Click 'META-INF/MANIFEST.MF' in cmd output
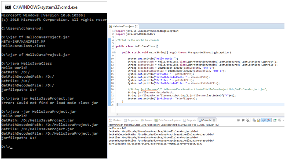The width and height of the screenshot is (285, 160). (23, 42)
